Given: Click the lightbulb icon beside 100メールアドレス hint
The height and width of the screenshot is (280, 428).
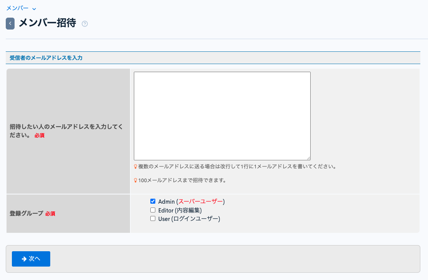Looking at the screenshot, I should (135, 180).
